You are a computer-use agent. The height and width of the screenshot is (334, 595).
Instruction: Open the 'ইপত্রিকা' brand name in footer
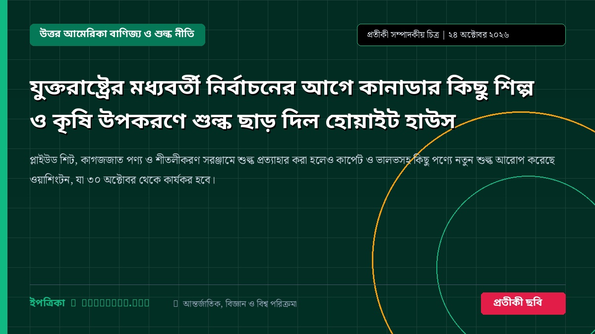[x=47, y=303]
